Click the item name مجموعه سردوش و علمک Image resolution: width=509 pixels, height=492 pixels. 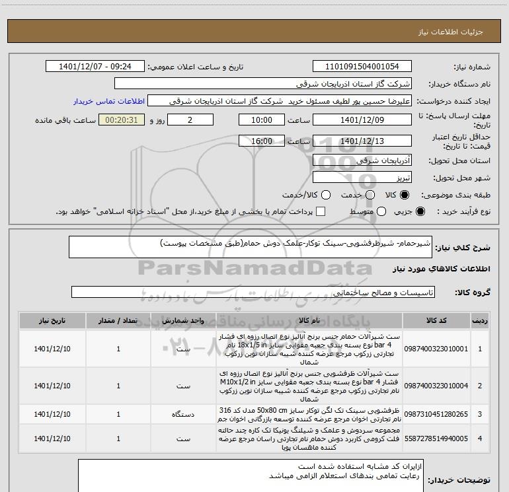309,439
